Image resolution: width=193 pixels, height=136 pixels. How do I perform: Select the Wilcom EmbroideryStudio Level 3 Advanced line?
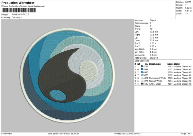coord(23,6)
